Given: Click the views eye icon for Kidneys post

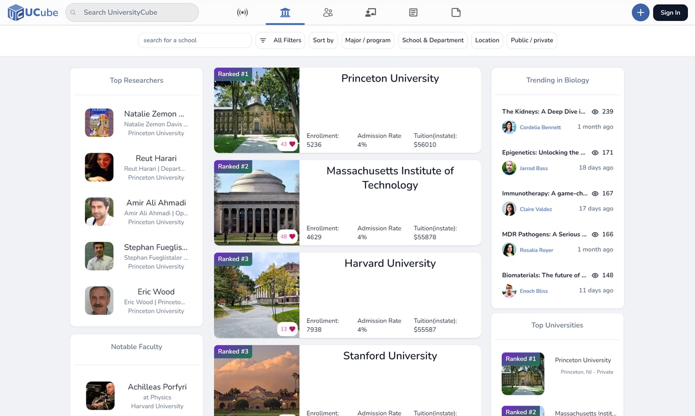Looking at the screenshot, I should pyautogui.click(x=595, y=112).
